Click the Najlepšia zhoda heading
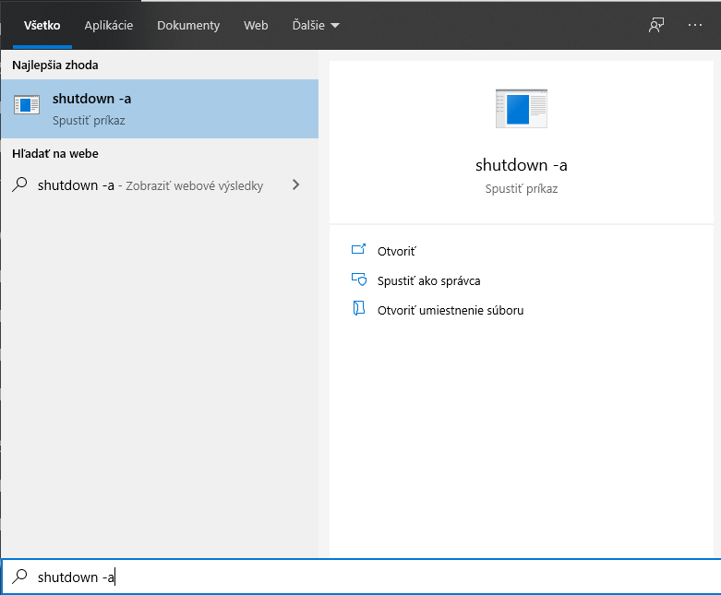Screen dimensions: 721x595 coord(55,65)
